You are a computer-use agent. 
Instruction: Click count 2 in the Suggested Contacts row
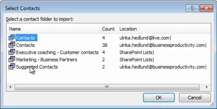pyautogui.click(x=103, y=67)
